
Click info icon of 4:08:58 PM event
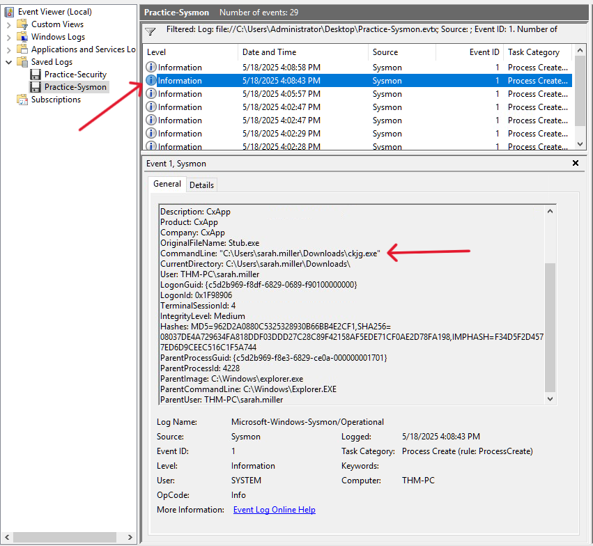click(x=151, y=68)
